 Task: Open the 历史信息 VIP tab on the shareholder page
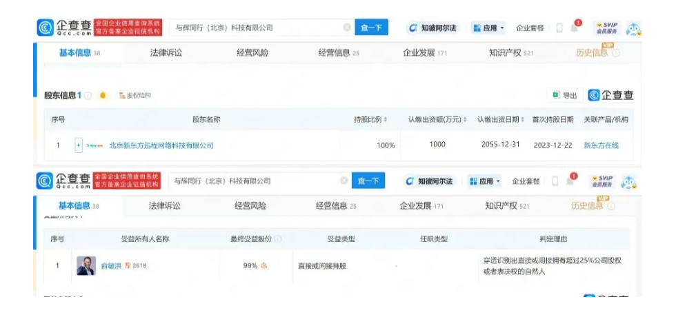point(592,53)
